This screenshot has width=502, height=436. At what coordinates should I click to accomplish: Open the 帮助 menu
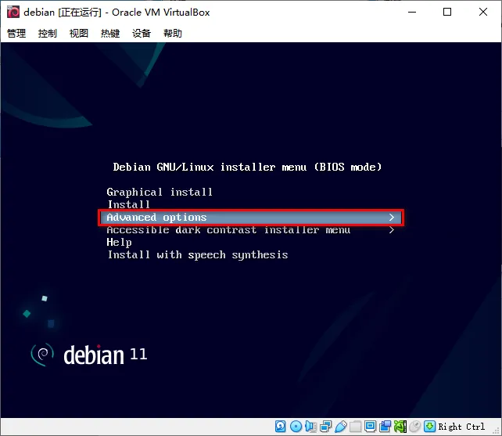[x=173, y=33]
